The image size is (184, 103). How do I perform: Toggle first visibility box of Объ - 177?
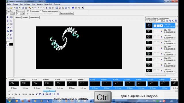155,48
